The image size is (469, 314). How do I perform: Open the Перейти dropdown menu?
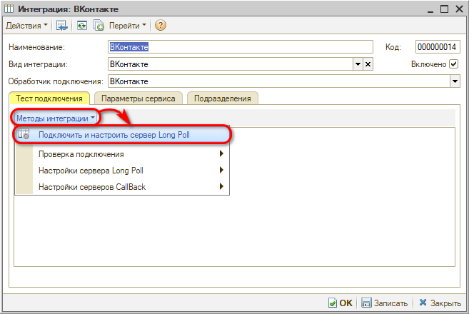pos(127,26)
